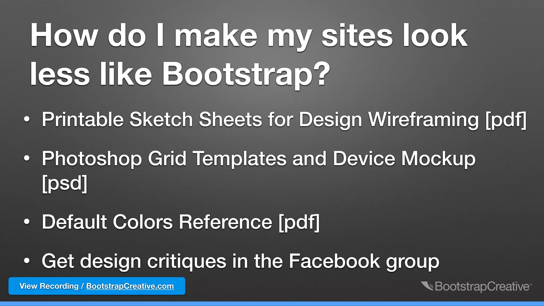Click 'Get design critiques in the Facebook group'

tap(240, 262)
